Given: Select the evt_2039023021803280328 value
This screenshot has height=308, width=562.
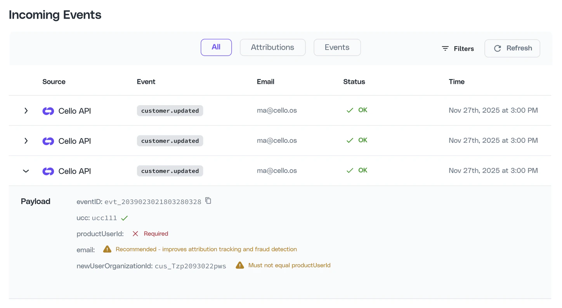Looking at the screenshot, I should point(153,202).
